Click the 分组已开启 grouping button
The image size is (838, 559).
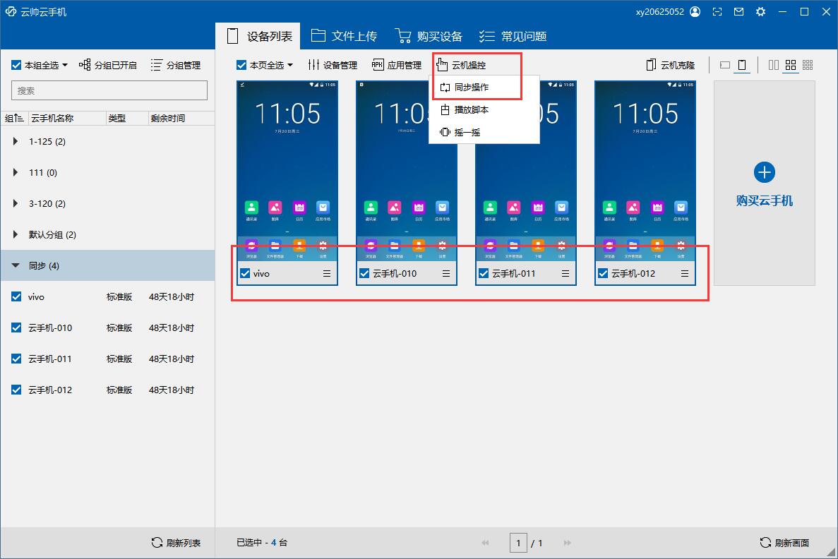(x=108, y=65)
